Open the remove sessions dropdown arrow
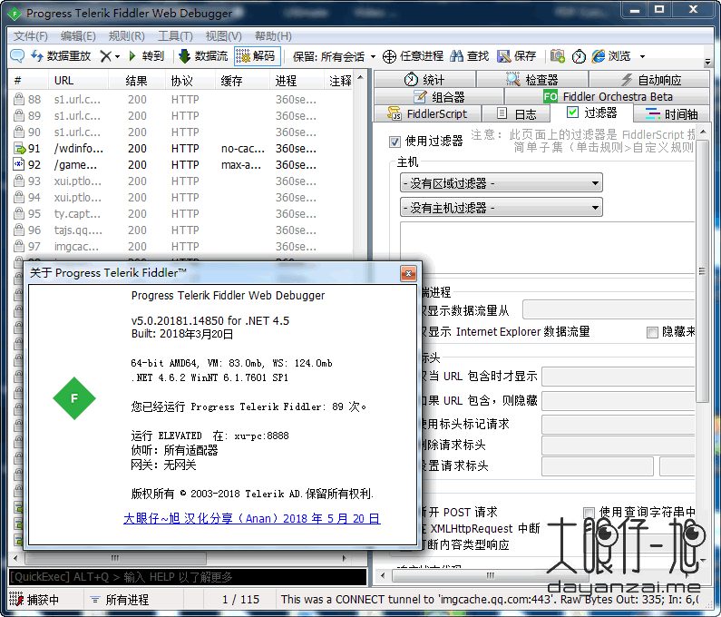Image resolution: width=721 pixels, height=617 pixels. pos(117,56)
